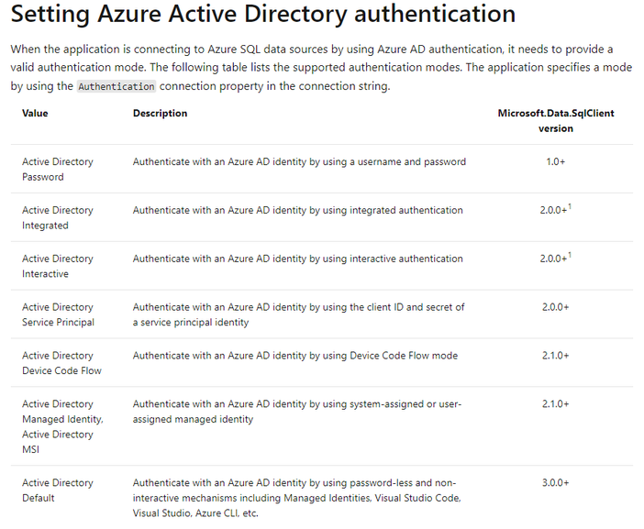Click version '2.1.0+' in the Managed Identity row
Screen dimensions: 644x529
[x=555, y=403]
